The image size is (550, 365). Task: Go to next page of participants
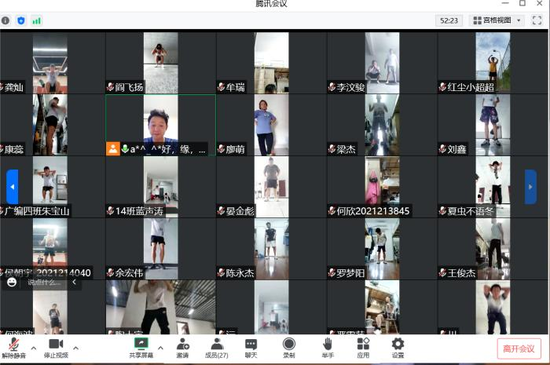point(531,187)
